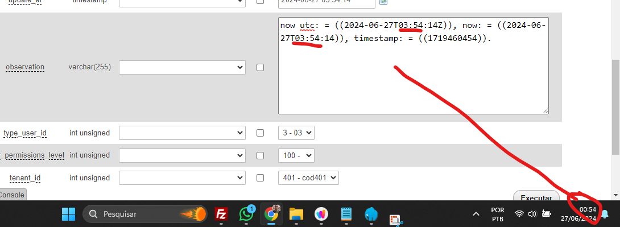
Task: Click the Executar button
Action: pos(536,197)
